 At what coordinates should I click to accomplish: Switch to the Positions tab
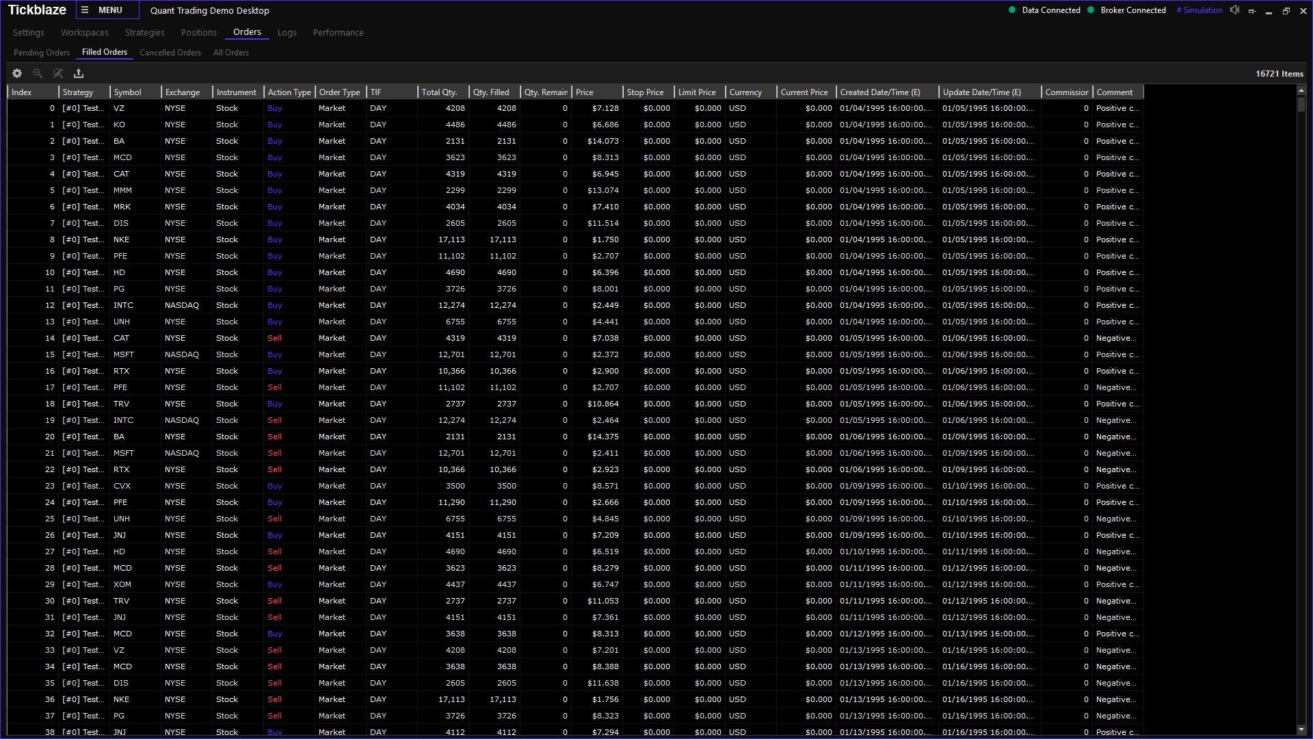[198, 33]
